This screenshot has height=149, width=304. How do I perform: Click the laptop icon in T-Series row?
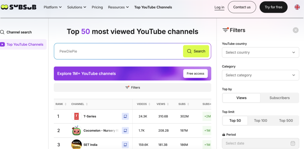tap(125, 116)
